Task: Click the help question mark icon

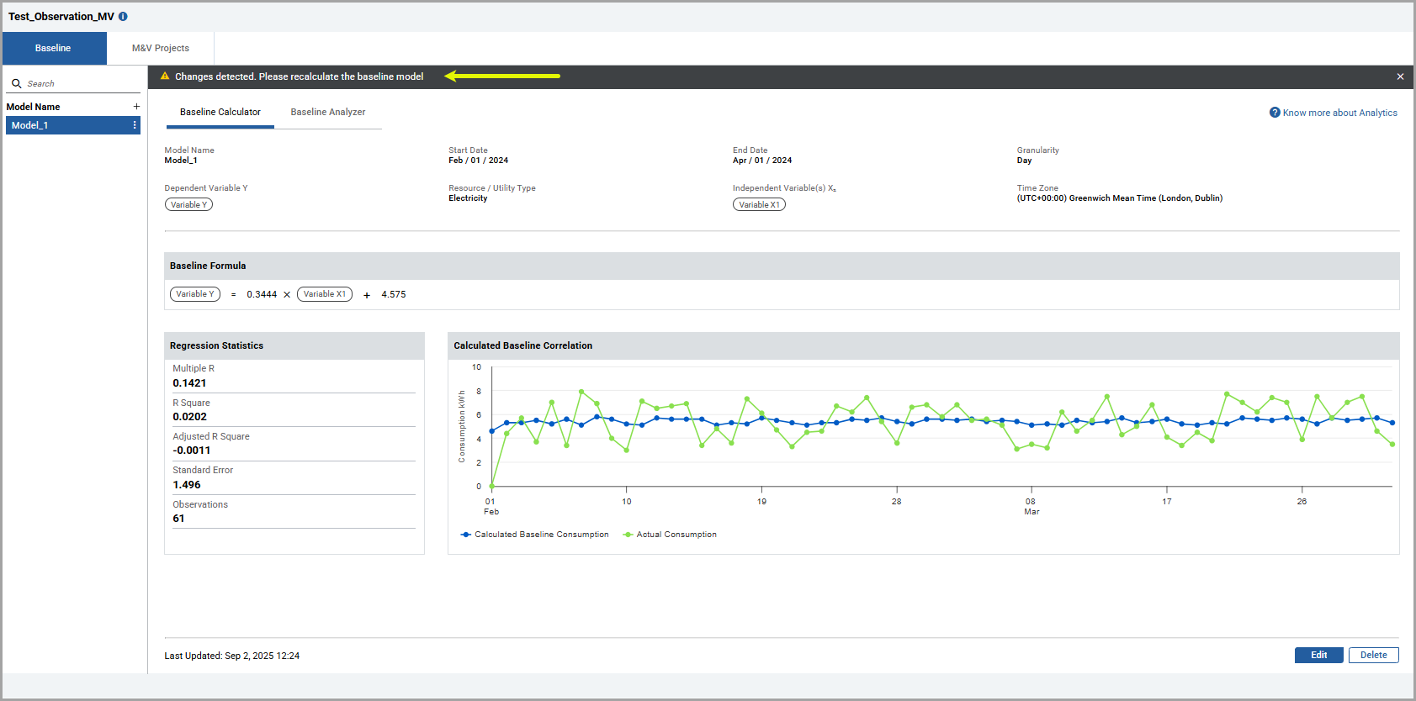Action: click(1275, 113)
